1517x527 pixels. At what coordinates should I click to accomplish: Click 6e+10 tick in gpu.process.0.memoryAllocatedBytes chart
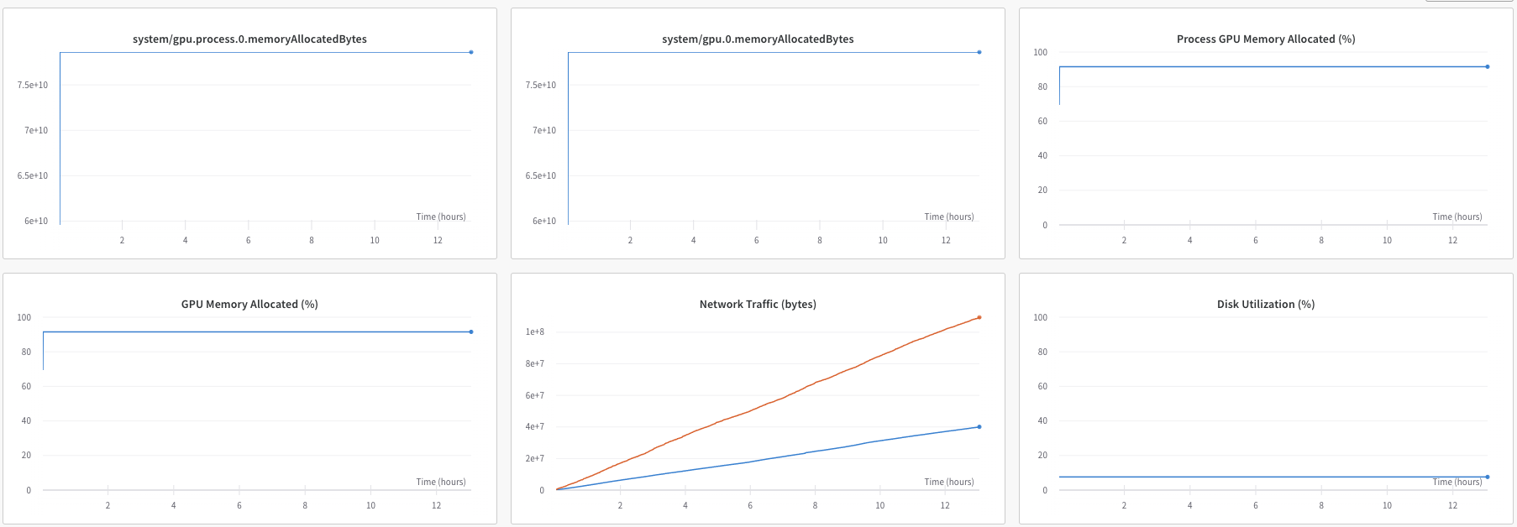click(x=36, y=222)
